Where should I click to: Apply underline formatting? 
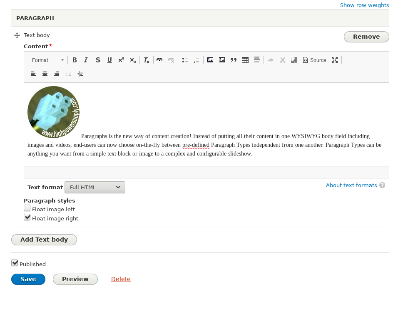pyautogui.click(x=109, y=60)
